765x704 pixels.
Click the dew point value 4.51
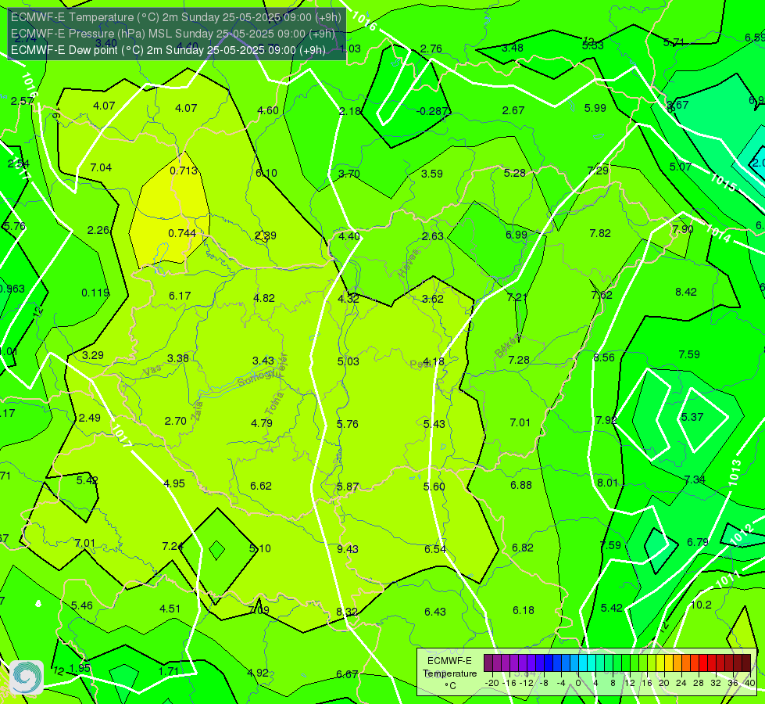click(170, 609)
